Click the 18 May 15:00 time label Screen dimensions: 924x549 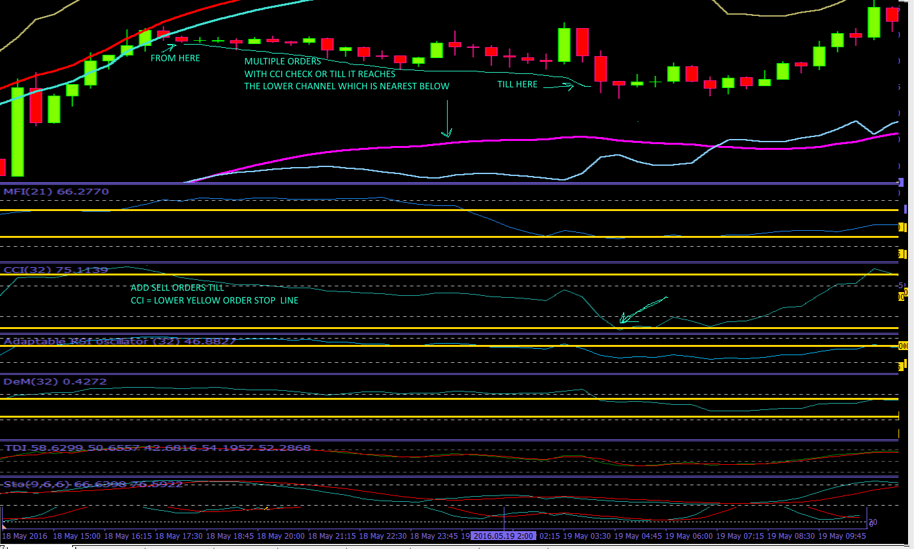point(77,536)
